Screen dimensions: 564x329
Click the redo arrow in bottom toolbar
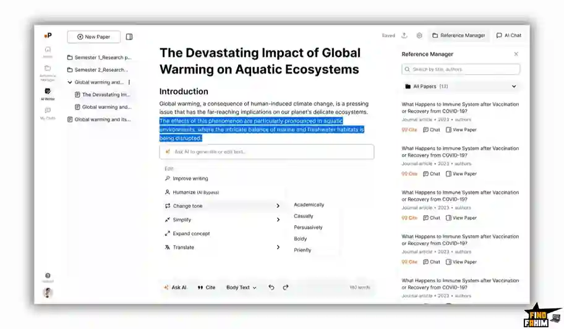point(286,288)
